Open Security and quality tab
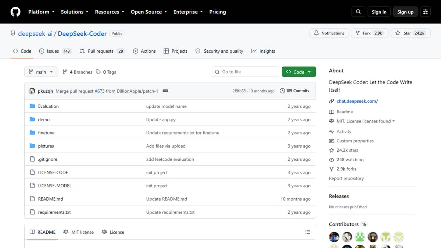 (x=219, y=51)
